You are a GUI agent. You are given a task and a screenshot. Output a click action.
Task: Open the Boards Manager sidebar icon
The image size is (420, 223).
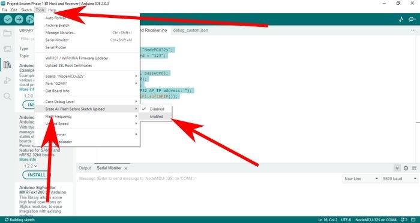[x=7, y=49]
